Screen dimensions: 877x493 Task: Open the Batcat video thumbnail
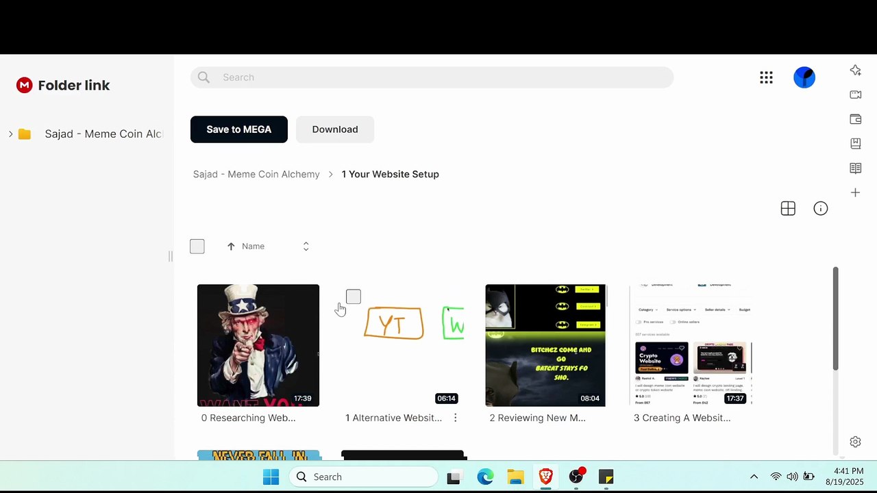point(546,345)
